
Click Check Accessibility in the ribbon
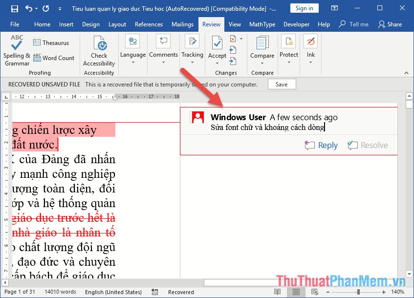click(99, 51)
